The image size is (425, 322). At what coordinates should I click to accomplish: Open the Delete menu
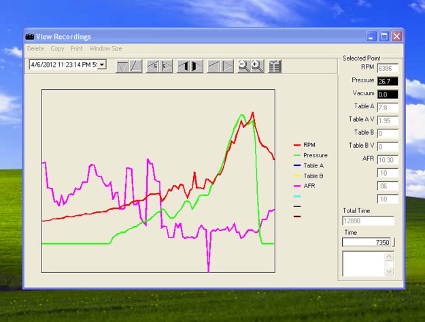35,49
